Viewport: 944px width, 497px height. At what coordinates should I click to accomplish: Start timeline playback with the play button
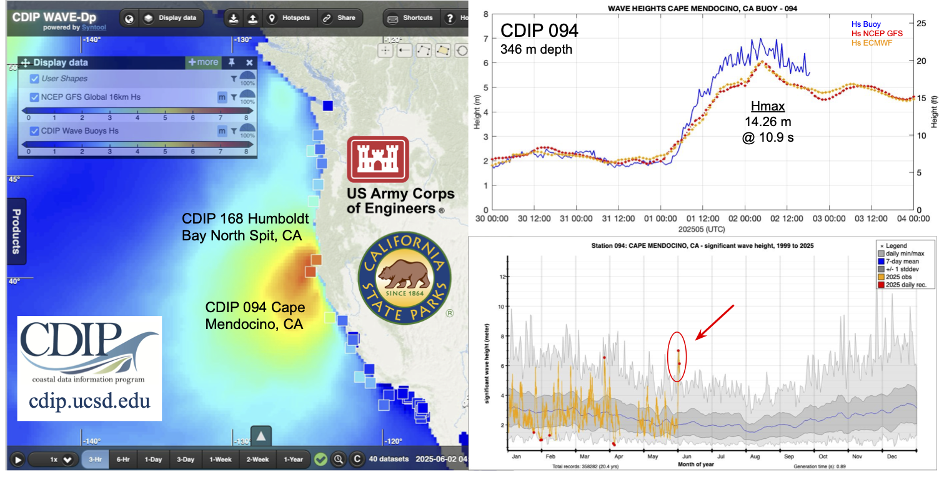click(x=17, y=460)
